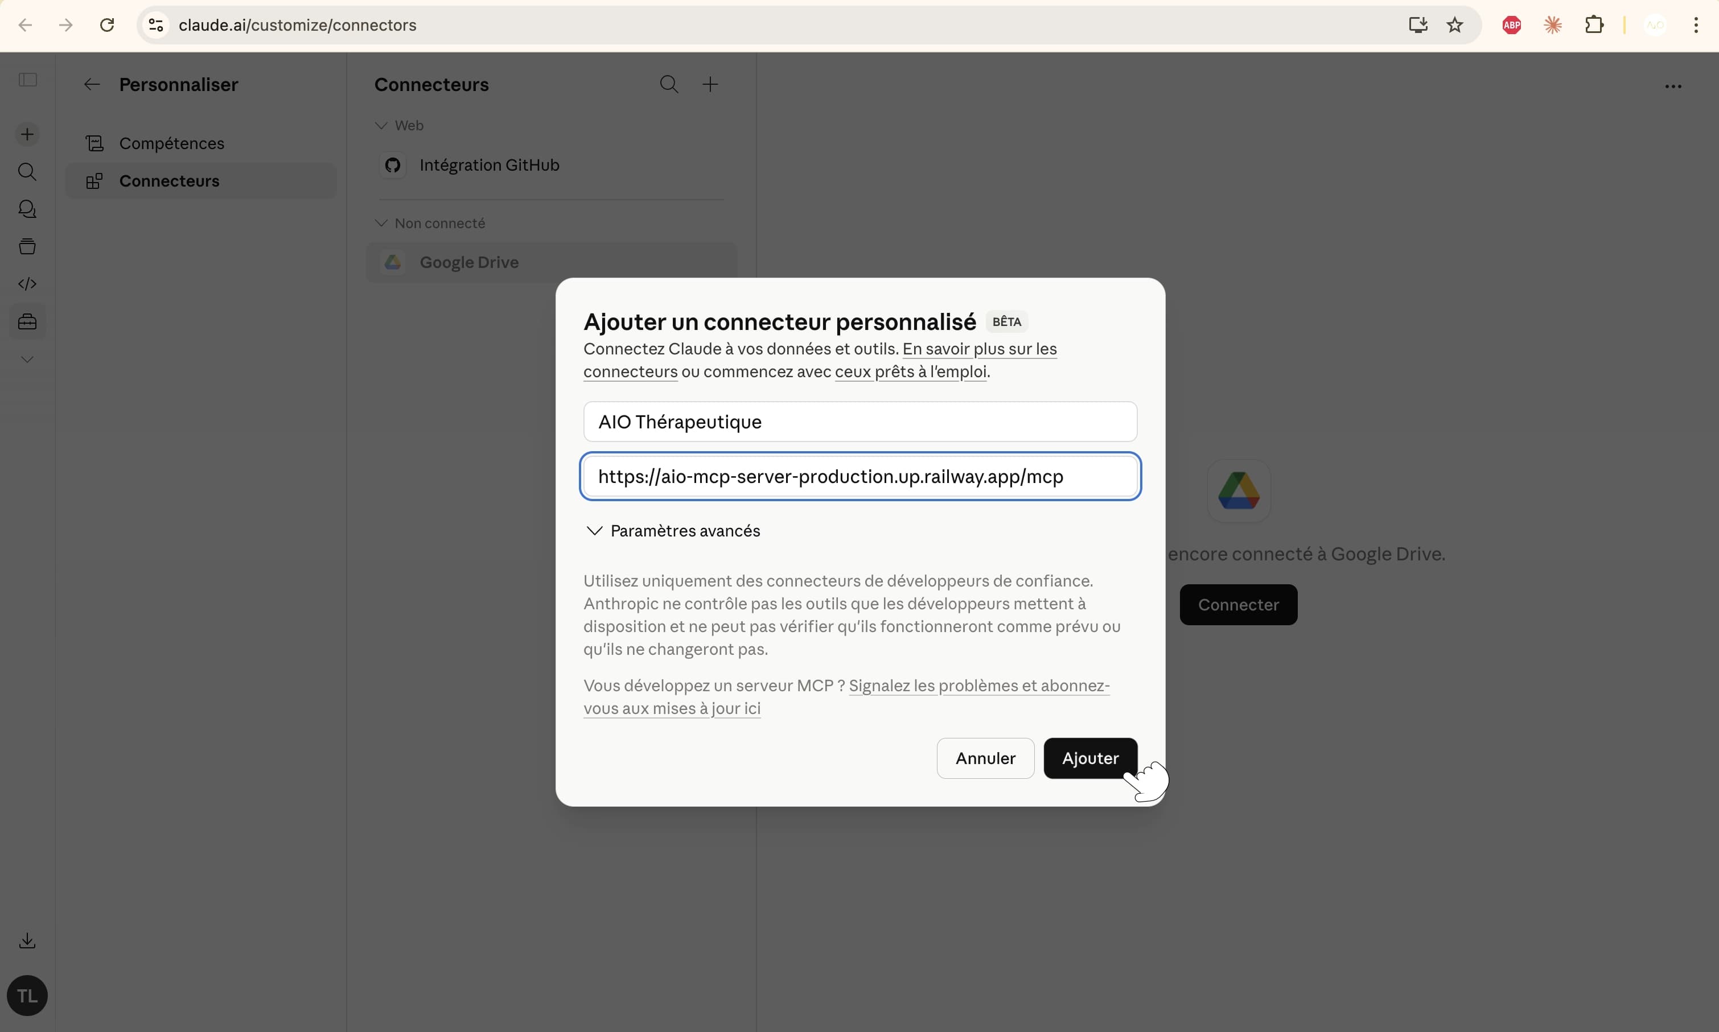The width and height of the screenshot is (1719, 1032).
Task: Click the Connecteurs panel heading
Action: [x=431, y=85]
